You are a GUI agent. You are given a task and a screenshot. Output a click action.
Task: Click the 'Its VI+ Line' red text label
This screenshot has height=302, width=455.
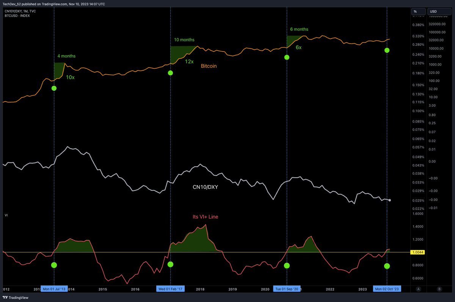[x=205, y=217]
